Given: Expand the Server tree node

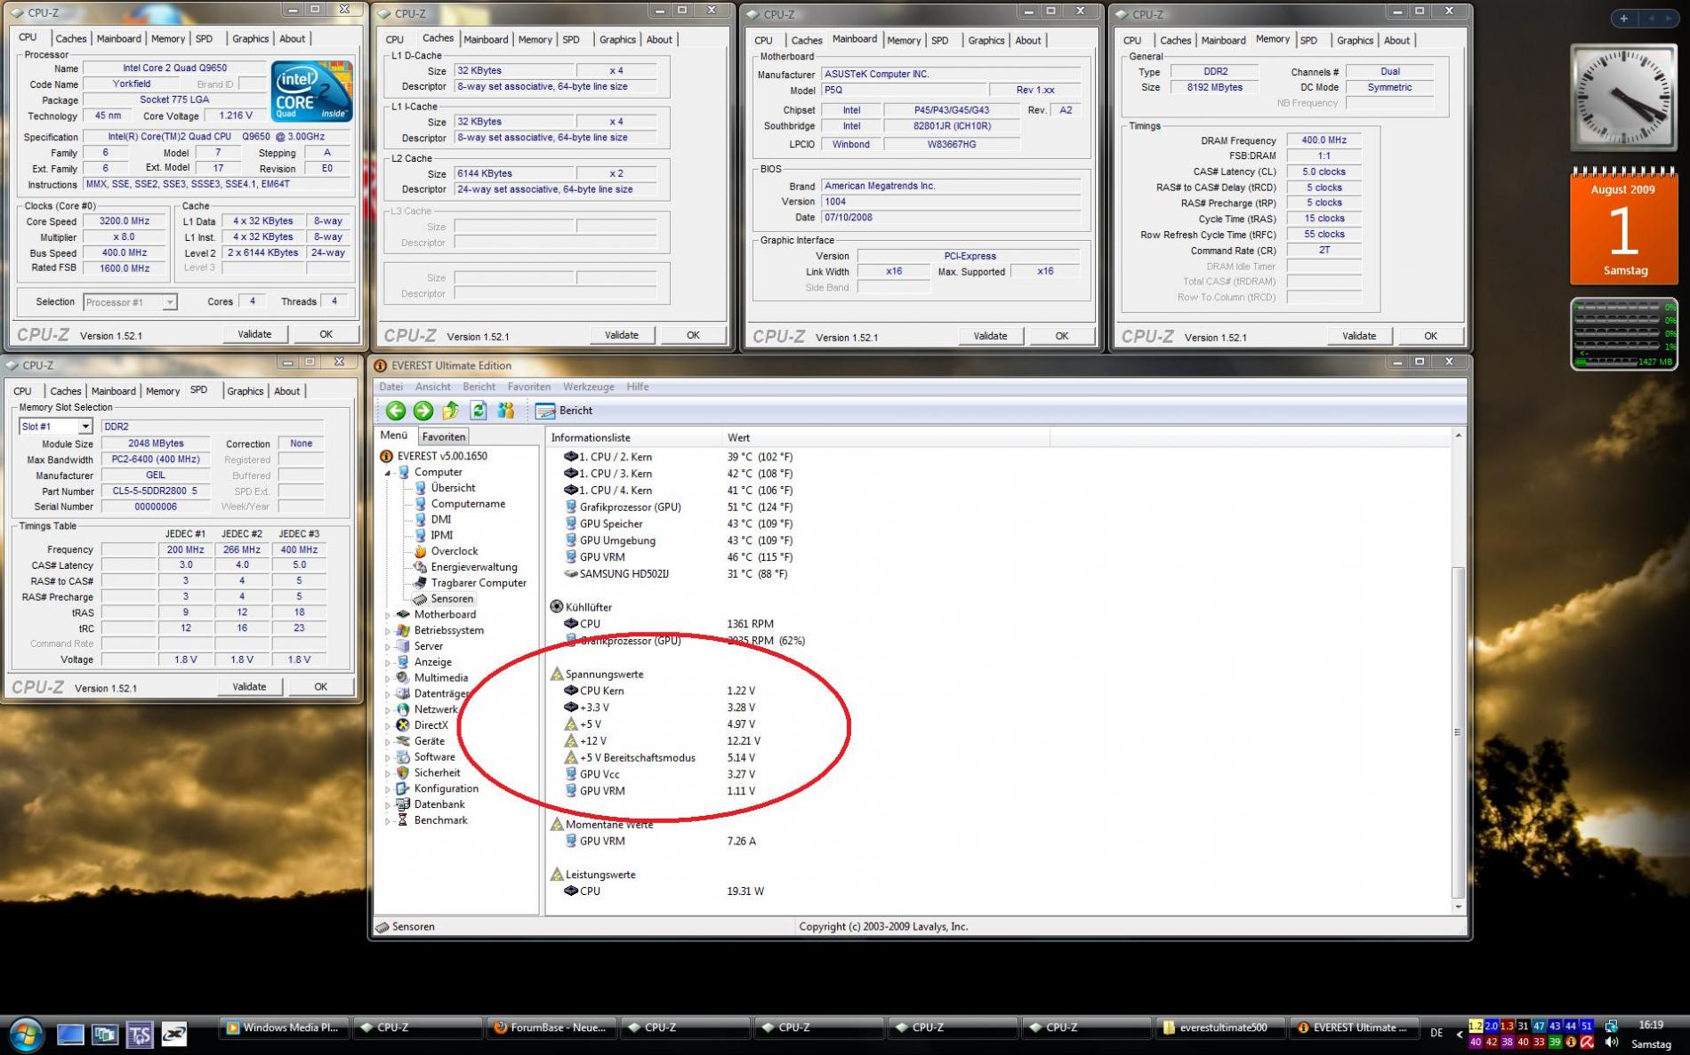Looking at the screenshot, I should coord(388,647).
